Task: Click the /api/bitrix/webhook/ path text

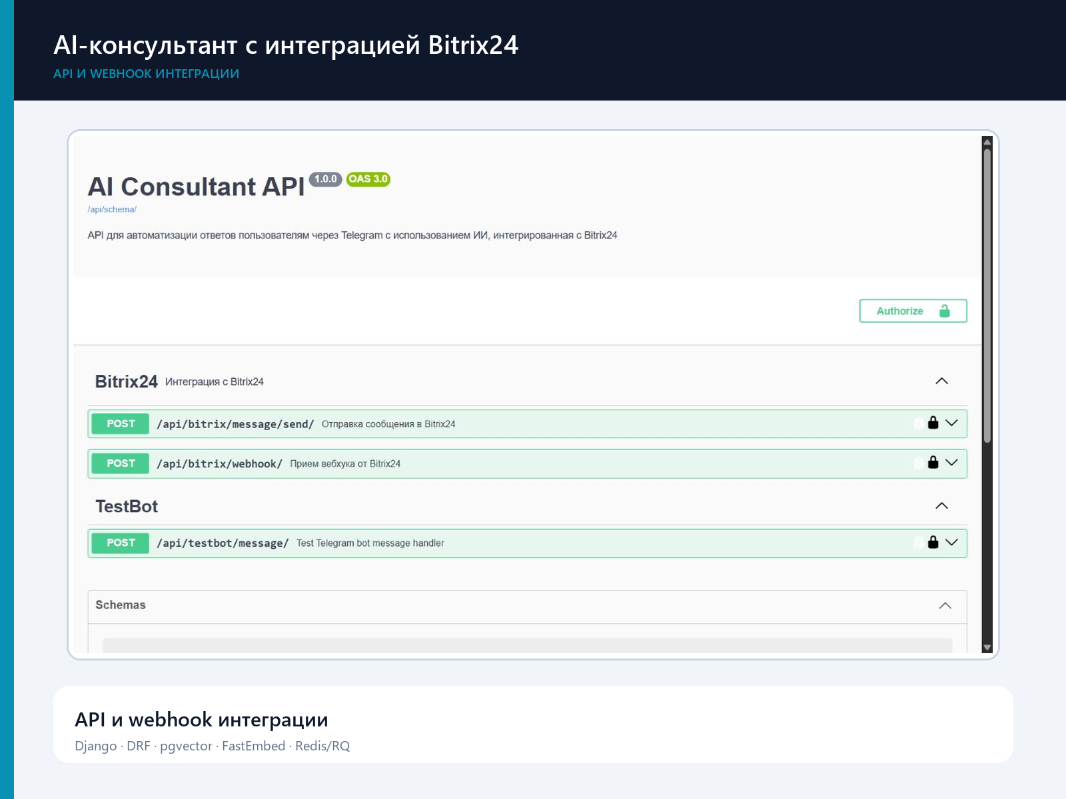Action: tap(219, 464)
